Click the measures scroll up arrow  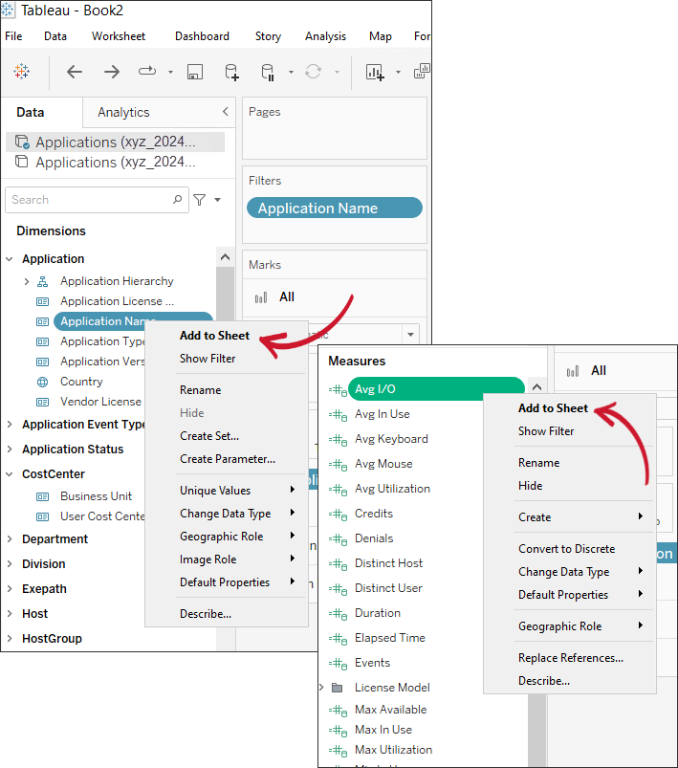(536, 387)
